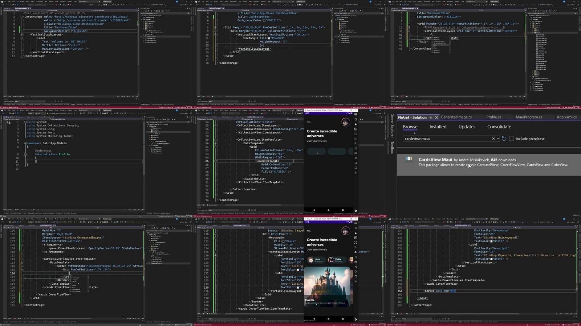Open hamburger menu in emulator showing Castle card
The image size is (581, 326).
309,231
